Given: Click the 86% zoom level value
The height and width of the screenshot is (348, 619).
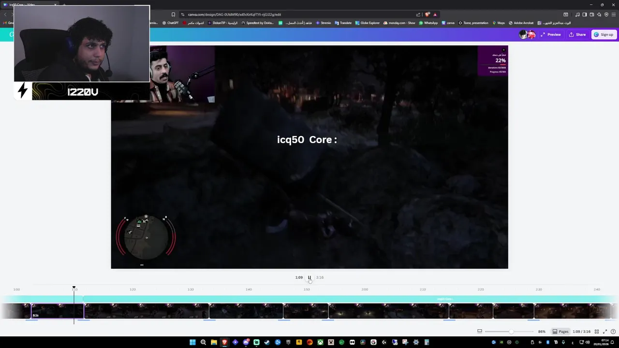Looking at the screenshot, I should 542,332.
